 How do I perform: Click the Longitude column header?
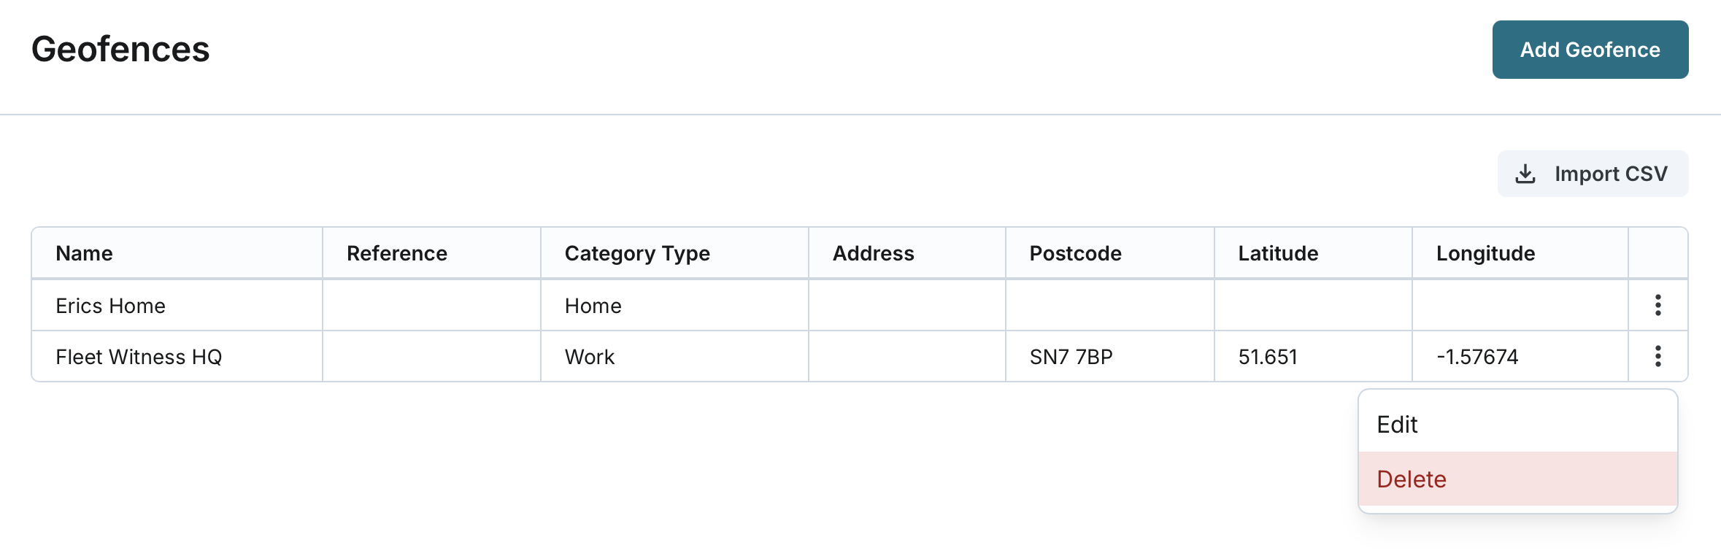click(x=1485, y=253)
